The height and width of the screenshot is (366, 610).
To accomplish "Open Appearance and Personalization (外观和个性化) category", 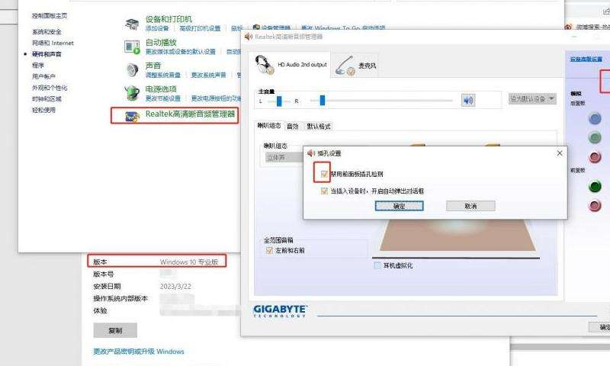I will [x=50, y=88].
